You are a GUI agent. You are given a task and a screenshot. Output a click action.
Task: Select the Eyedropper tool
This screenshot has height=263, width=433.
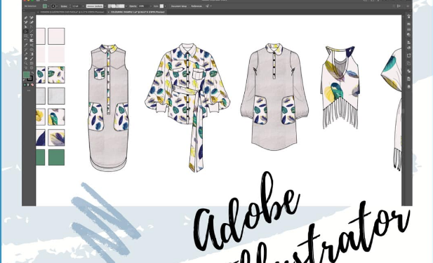[26, 54]
